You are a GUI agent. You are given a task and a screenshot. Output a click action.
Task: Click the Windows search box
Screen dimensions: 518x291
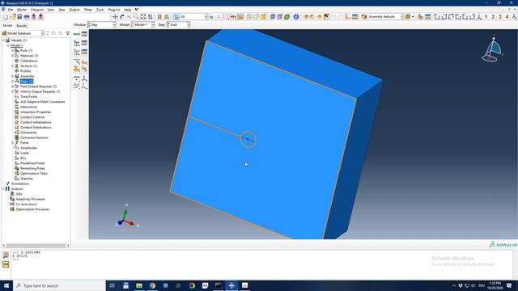click(x=59, y=285)
